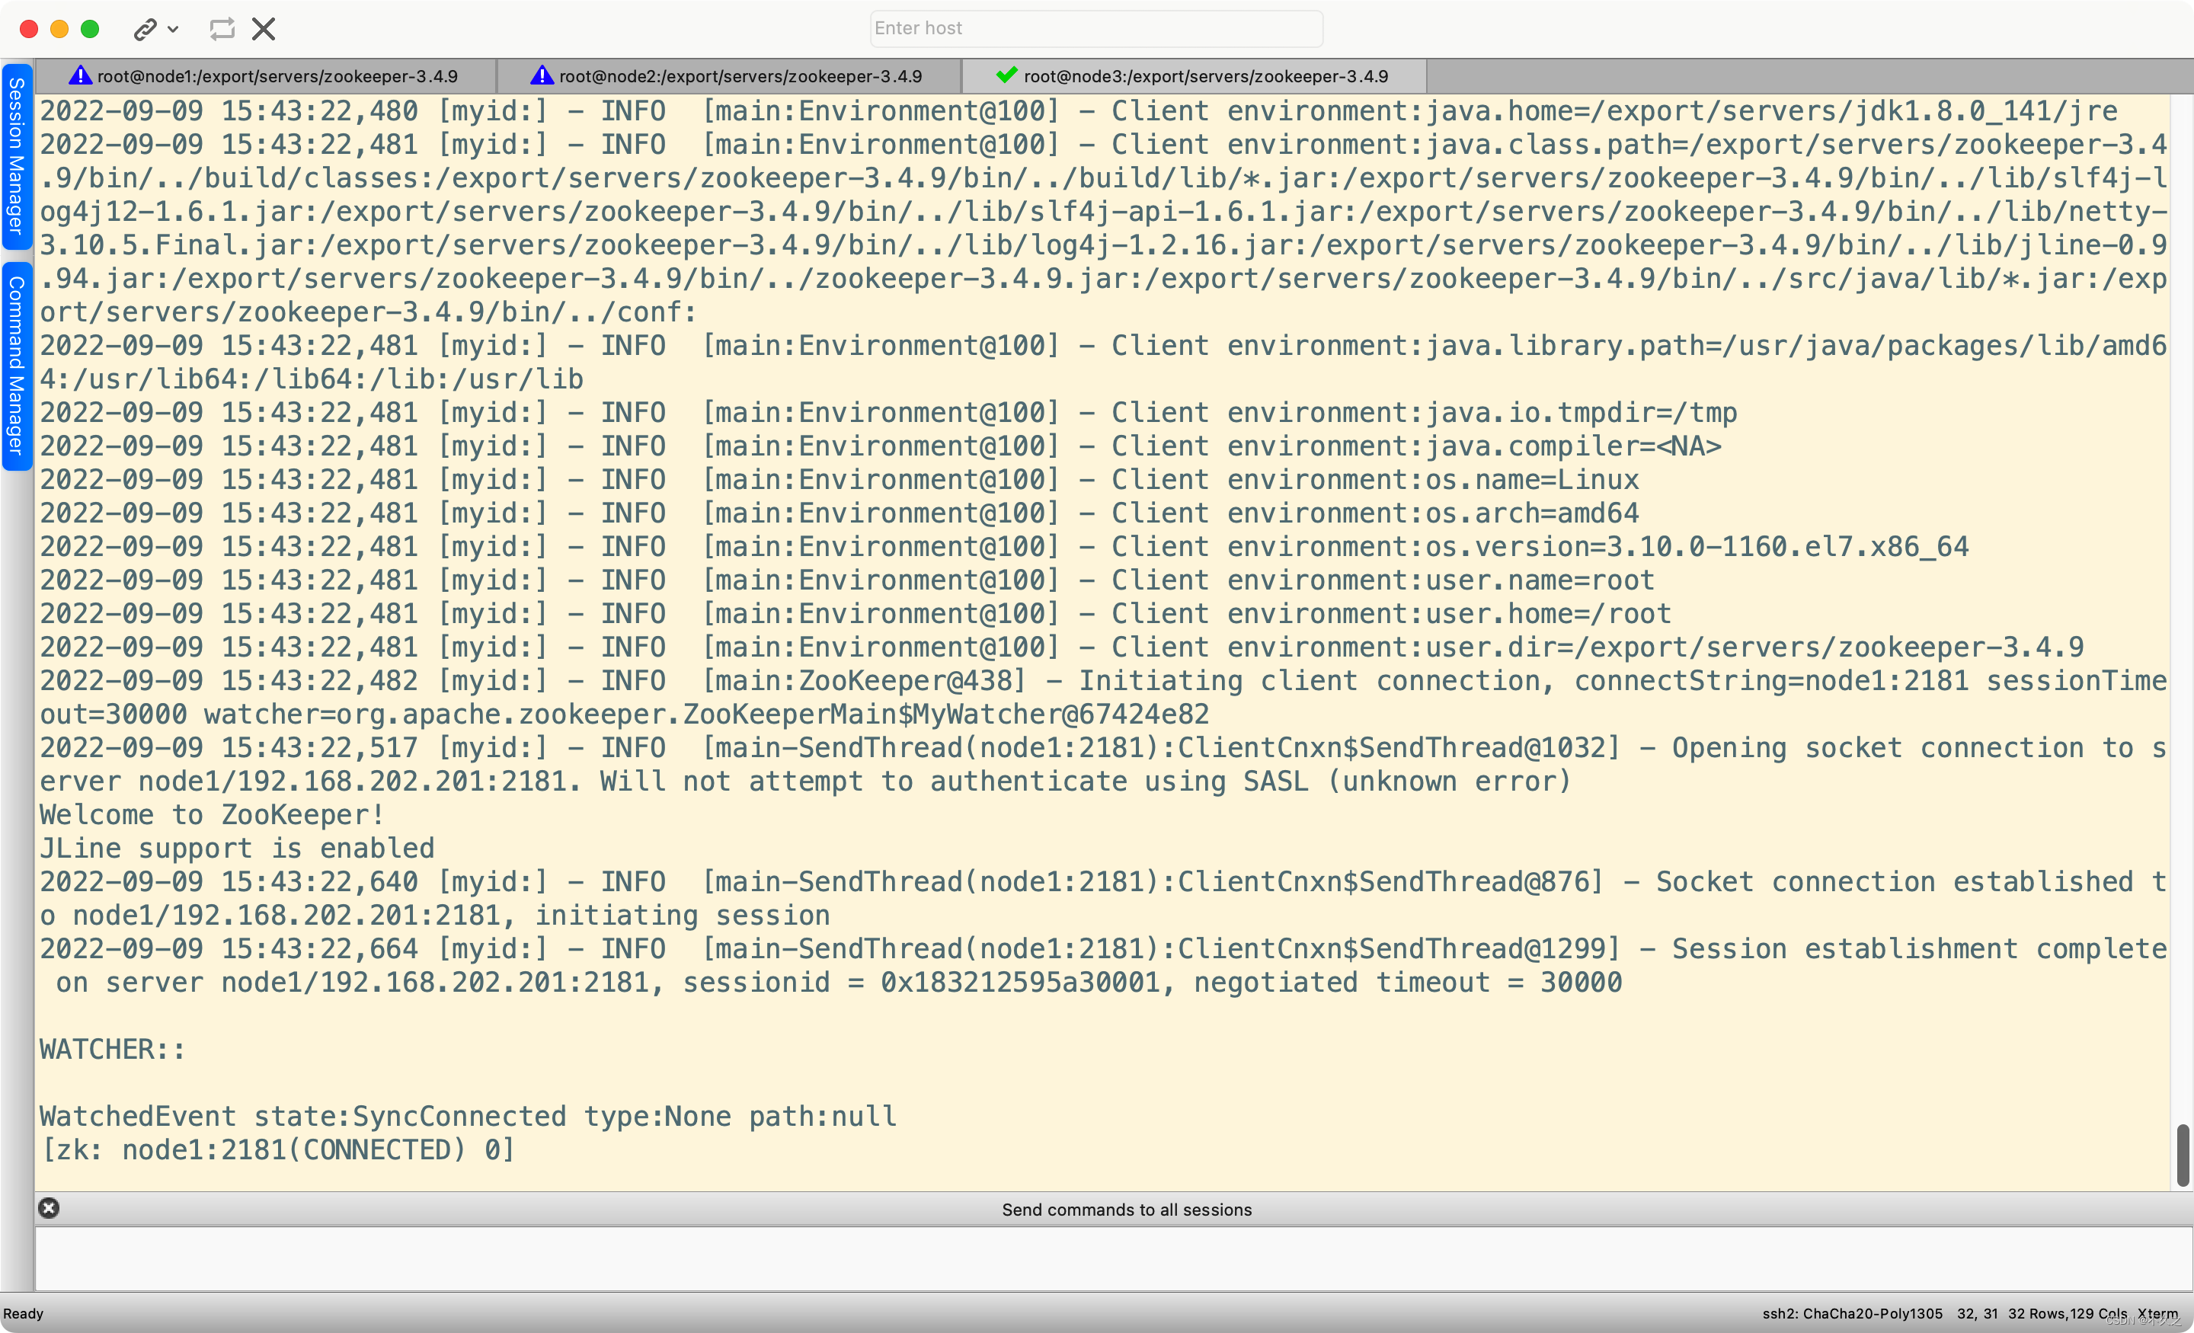Click the 'user.name=root' log line
This screenshot has width=2194, height=1333.
(847, 580)
